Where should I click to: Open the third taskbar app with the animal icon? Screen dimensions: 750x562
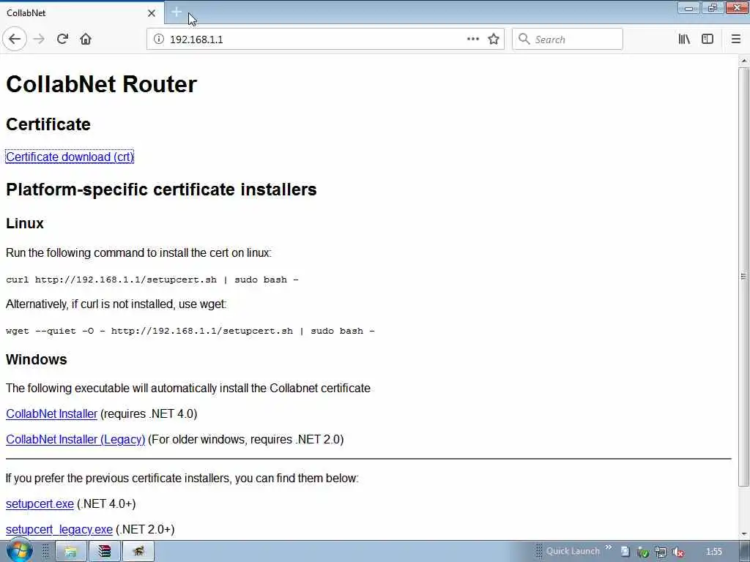click(138, 552)
